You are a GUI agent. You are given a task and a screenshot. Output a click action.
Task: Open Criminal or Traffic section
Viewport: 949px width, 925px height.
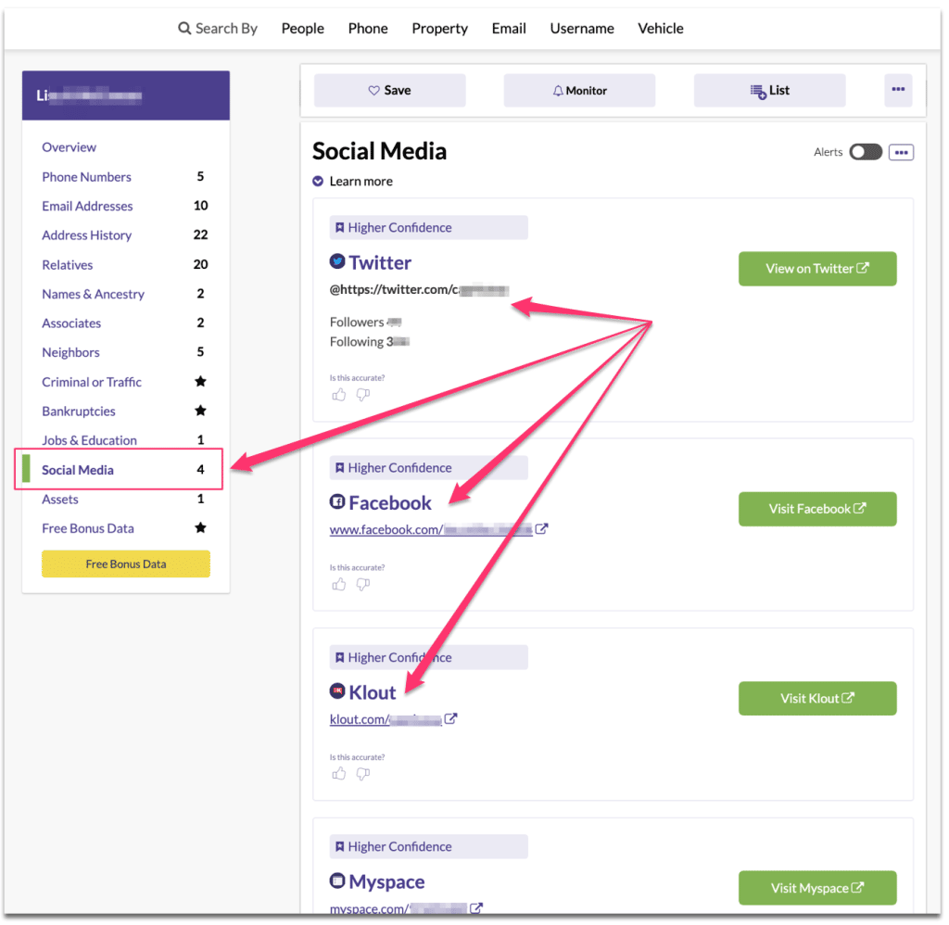point(92,382)
